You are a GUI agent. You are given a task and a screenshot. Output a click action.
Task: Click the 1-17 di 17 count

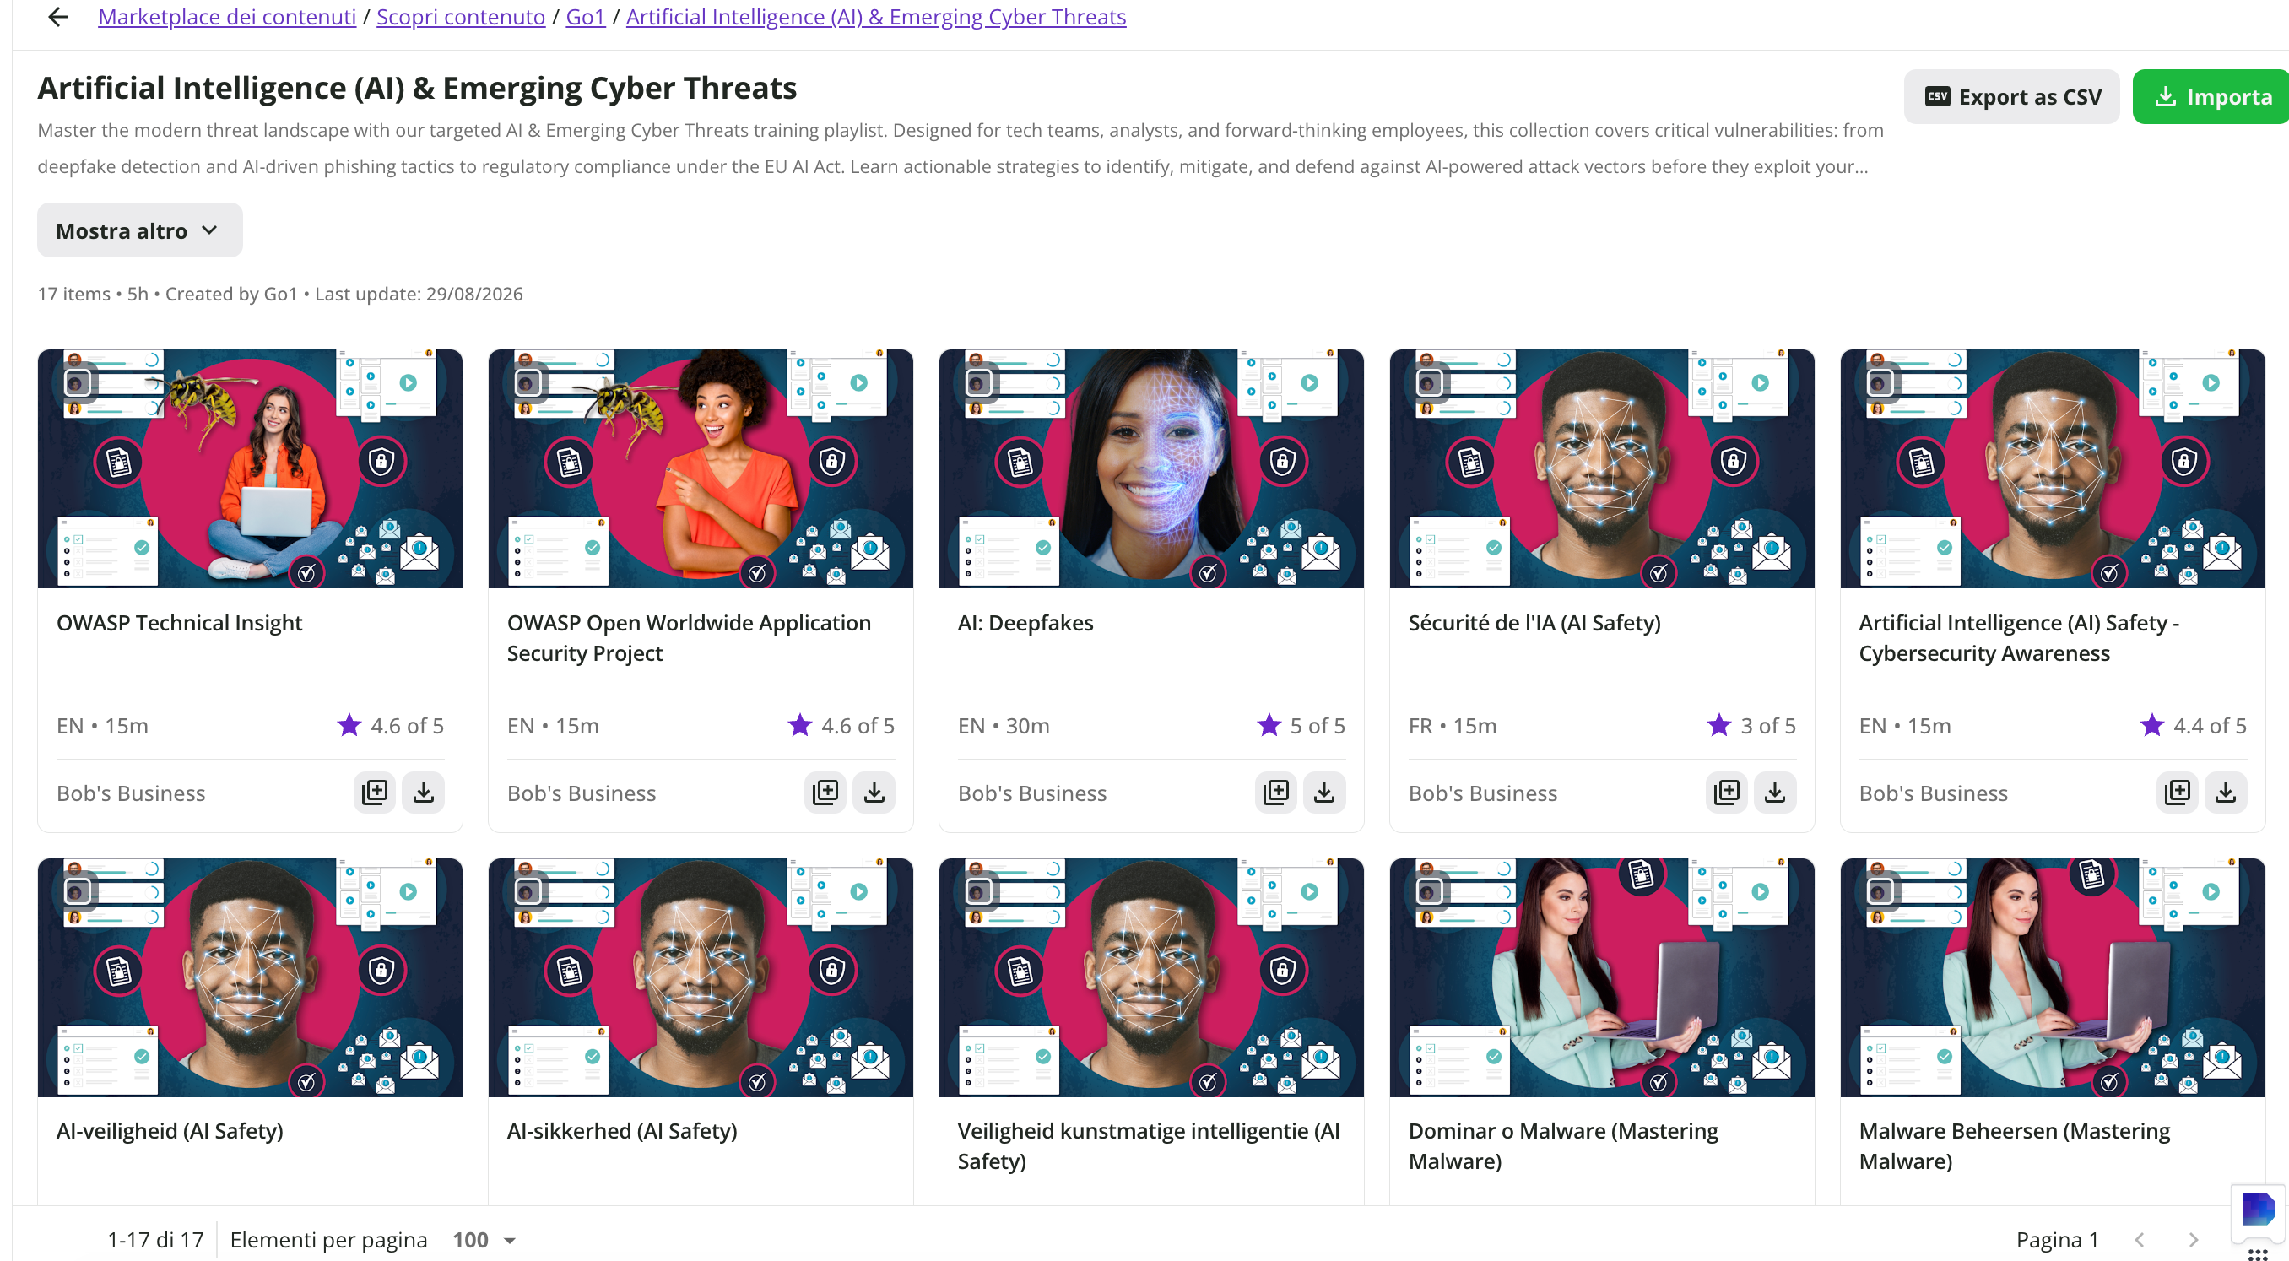click(155, 1240)
